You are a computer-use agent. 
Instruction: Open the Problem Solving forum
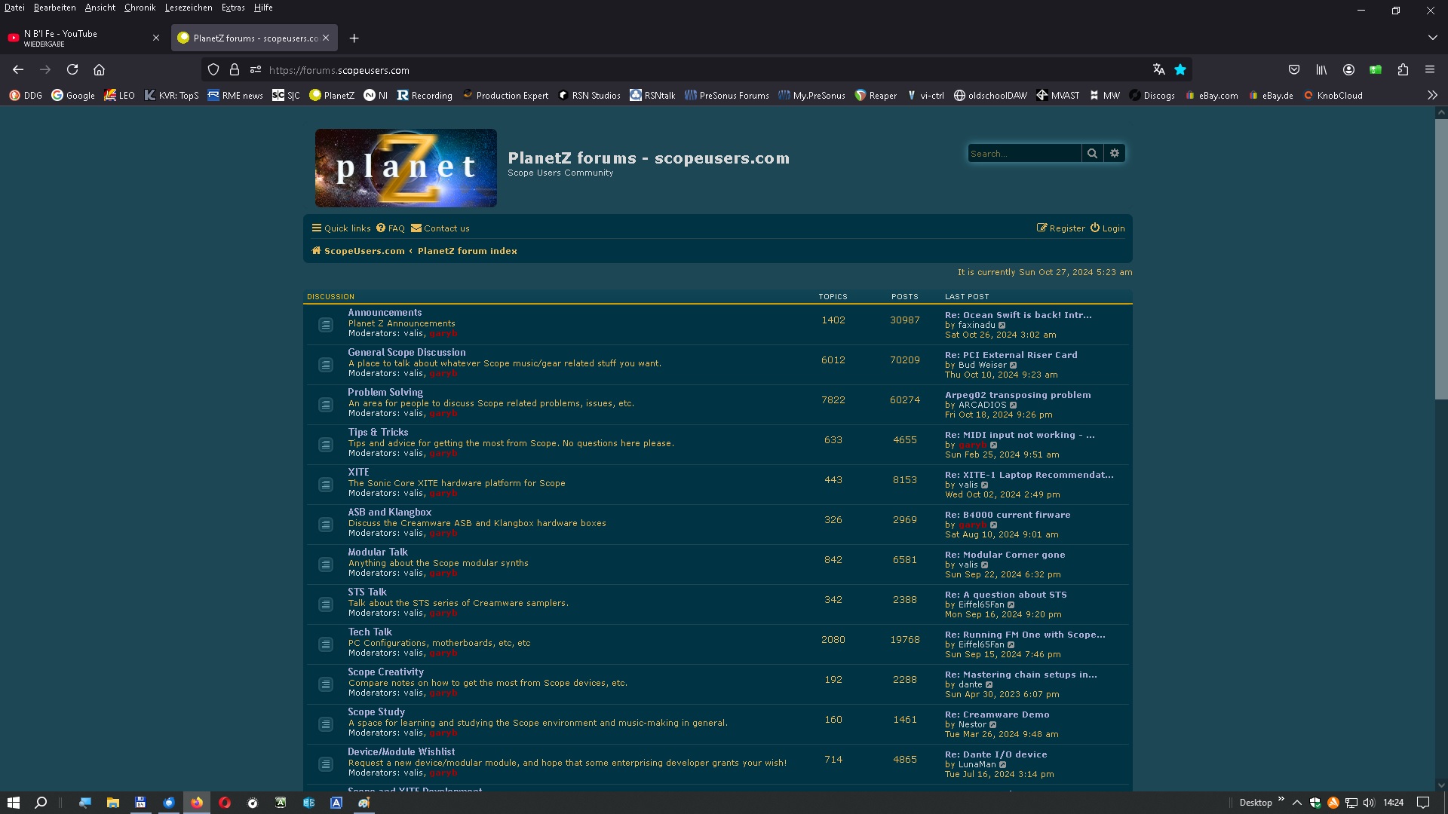(385, 392)
